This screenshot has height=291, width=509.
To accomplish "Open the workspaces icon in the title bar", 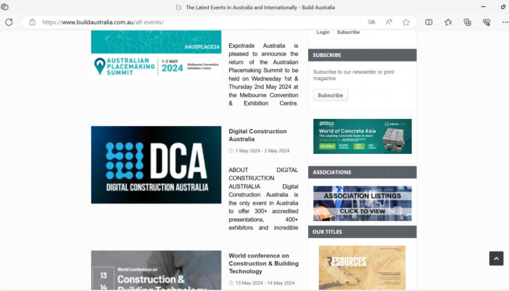I will [5, 7].
